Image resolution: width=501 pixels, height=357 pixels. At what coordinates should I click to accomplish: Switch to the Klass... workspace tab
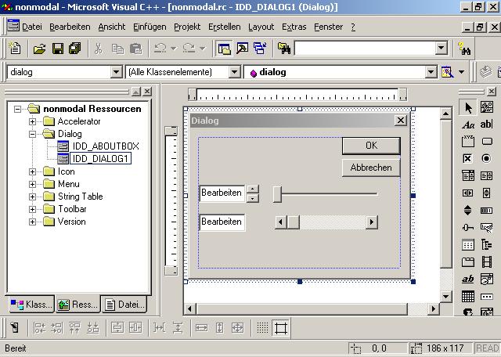click(x=31, y=305)
